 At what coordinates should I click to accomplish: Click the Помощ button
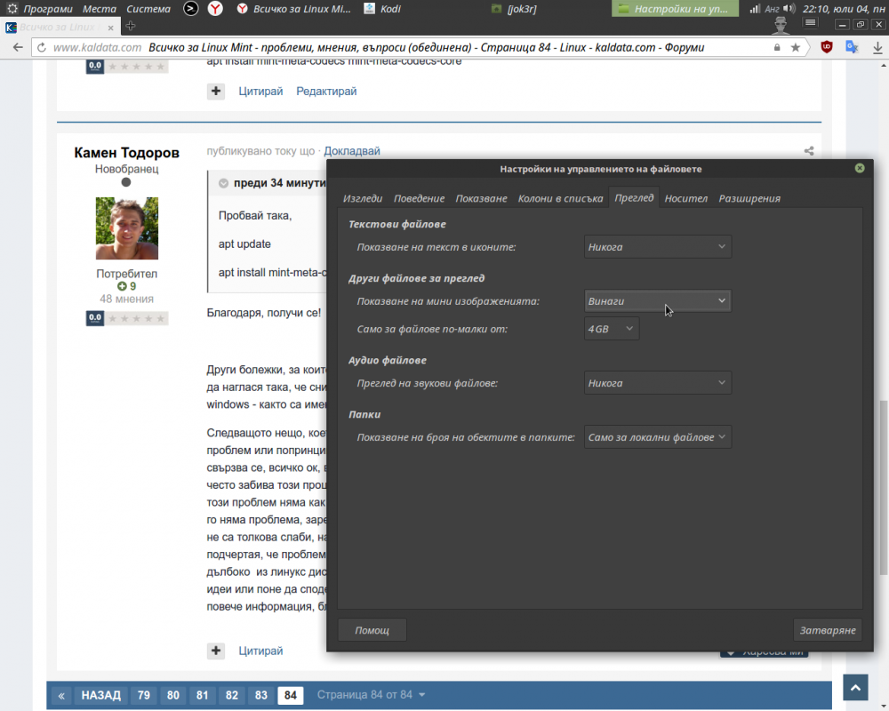click(372, 630)
